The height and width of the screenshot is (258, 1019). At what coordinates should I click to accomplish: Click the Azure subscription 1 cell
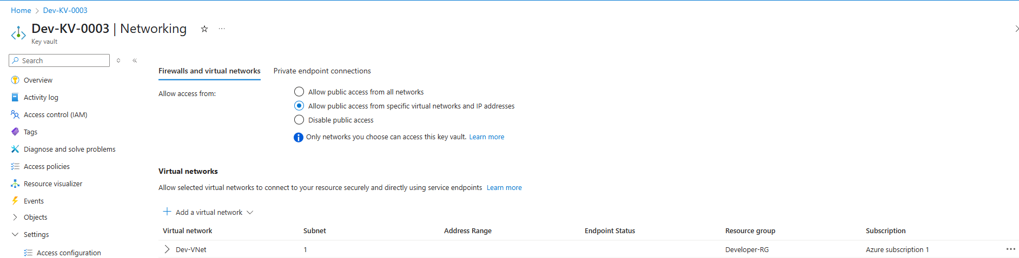pos(897,249)
